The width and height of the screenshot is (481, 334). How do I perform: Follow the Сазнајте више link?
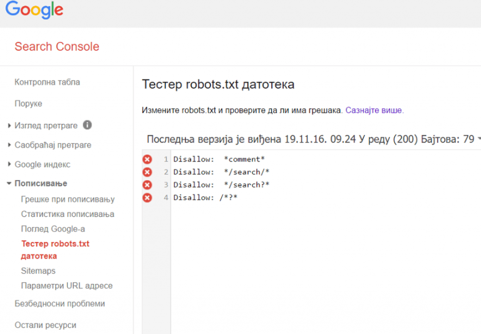[x=375, y=110]
